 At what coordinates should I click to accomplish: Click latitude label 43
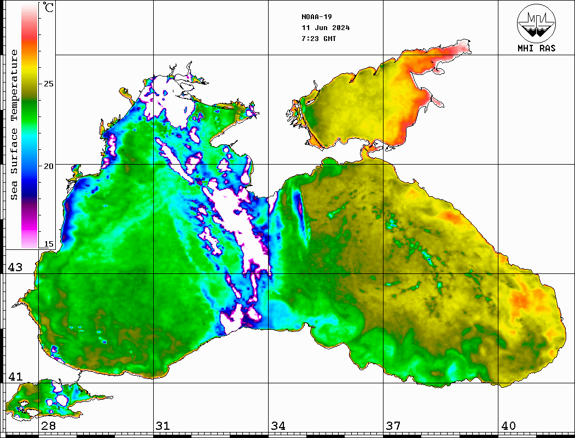click(15, 267)
